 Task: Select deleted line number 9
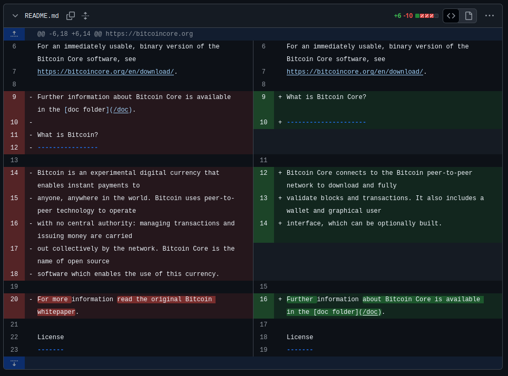click(x=14, y=97)
